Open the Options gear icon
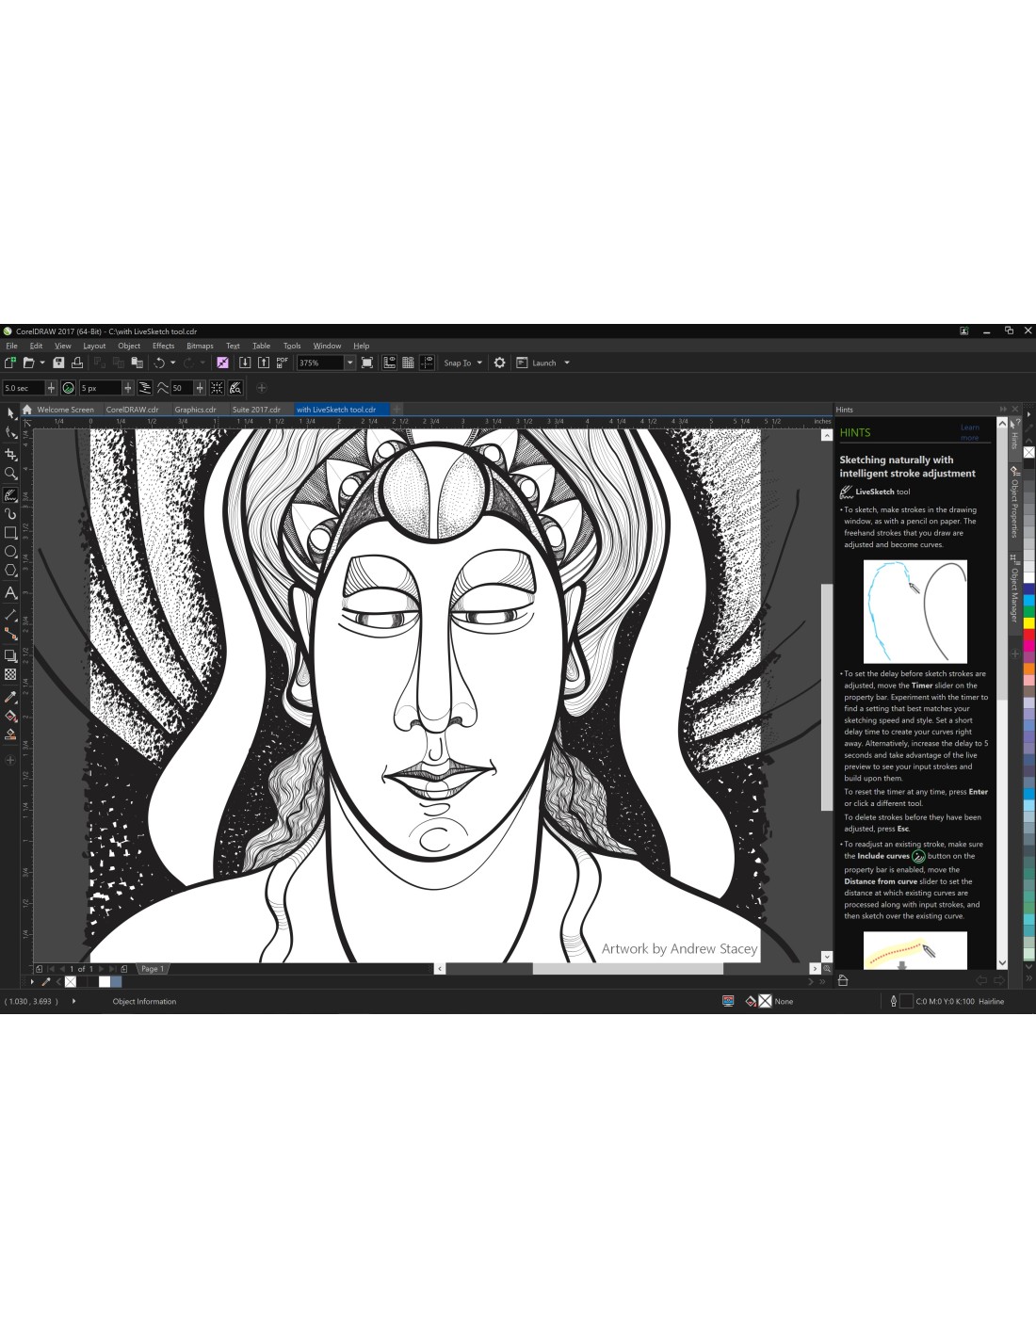This screenshot has height=1339, width=1036. pos(499,363)
